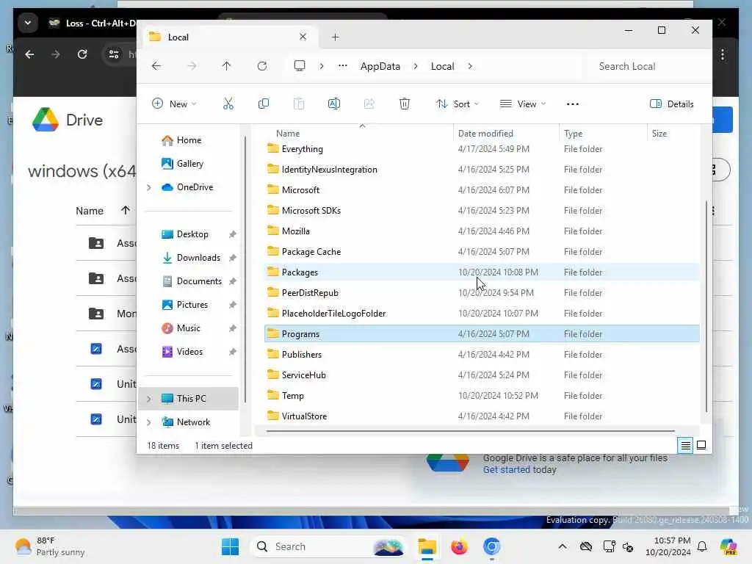Sort by Size column header
Viewport: 752px width, 564px height.
click(659, 134)
